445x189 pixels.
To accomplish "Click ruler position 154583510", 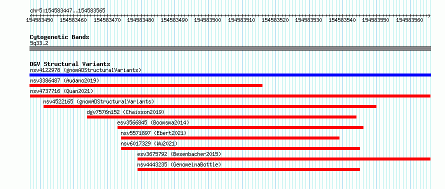I will pos(241,20).
